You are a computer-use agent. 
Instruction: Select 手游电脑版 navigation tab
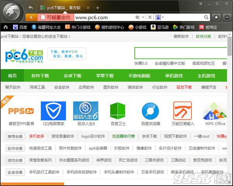pos(139,76)
